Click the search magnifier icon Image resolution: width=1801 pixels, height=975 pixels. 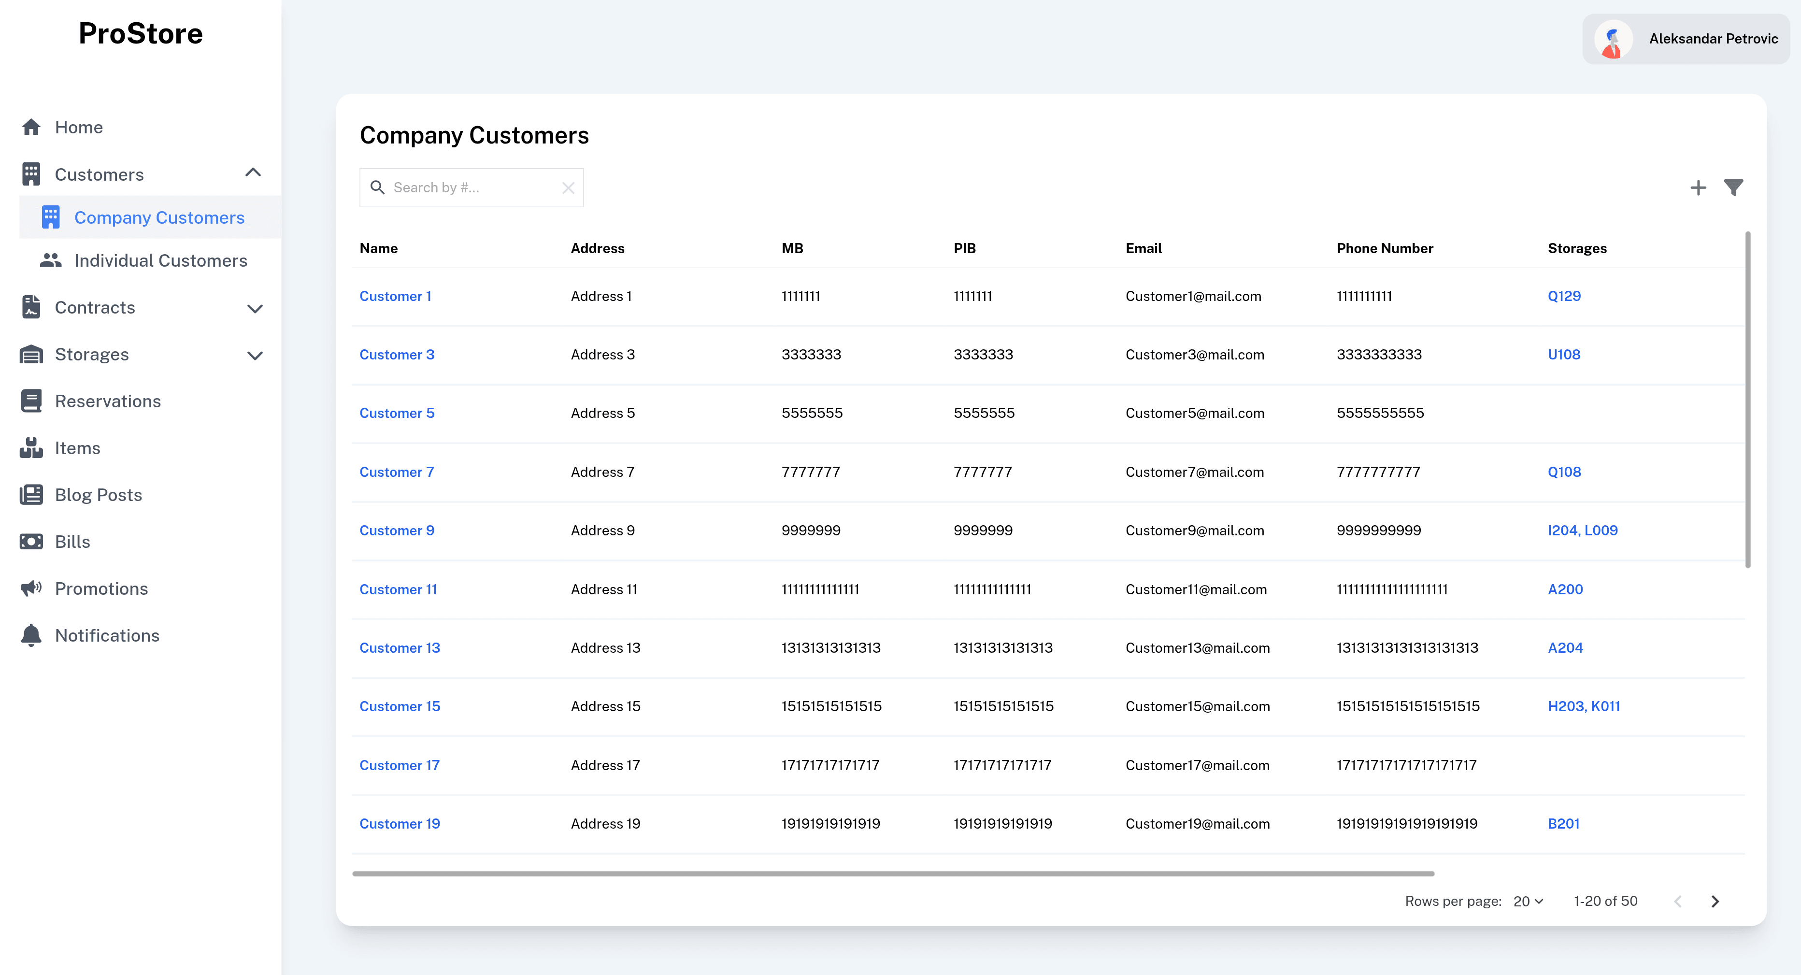click(x=377, y=187)
